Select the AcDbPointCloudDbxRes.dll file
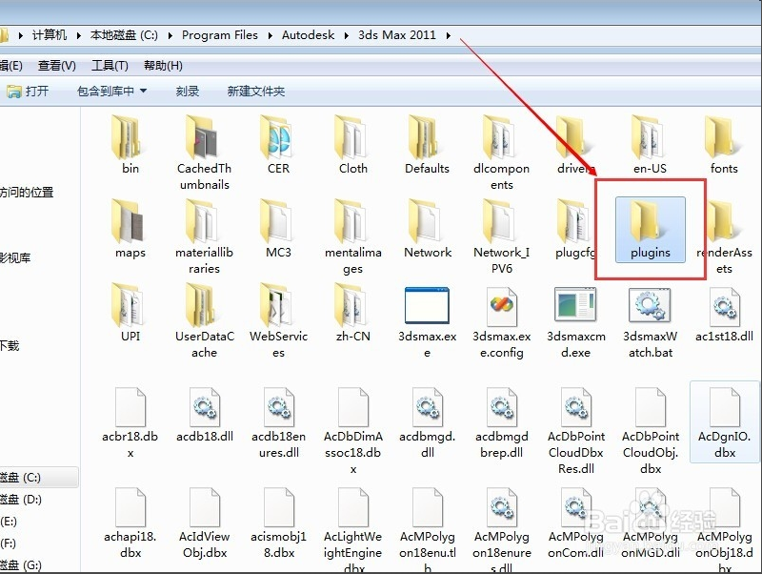 coord(576,431)
